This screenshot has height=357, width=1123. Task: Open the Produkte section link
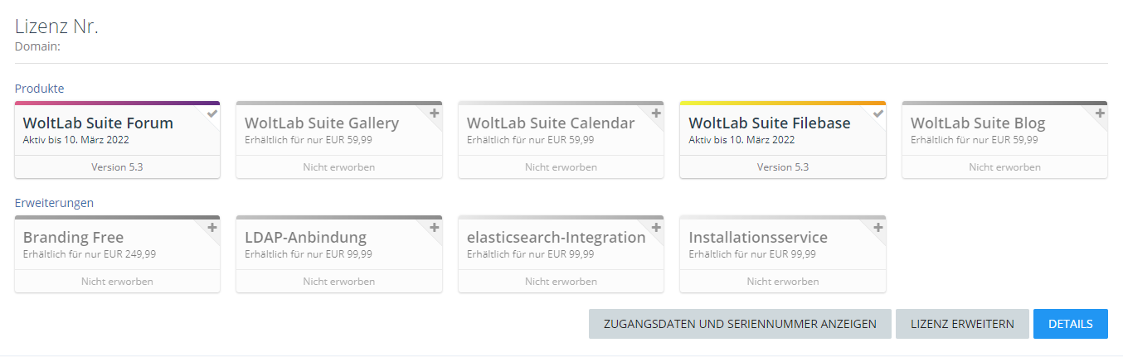coord(39,89)
